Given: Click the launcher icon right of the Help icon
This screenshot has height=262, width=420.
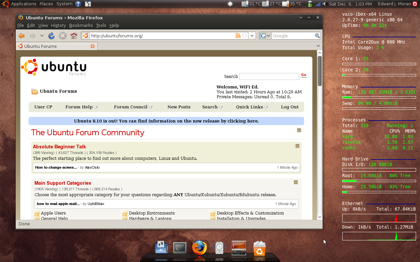Looking at the screenshot, I should [88, 4].
